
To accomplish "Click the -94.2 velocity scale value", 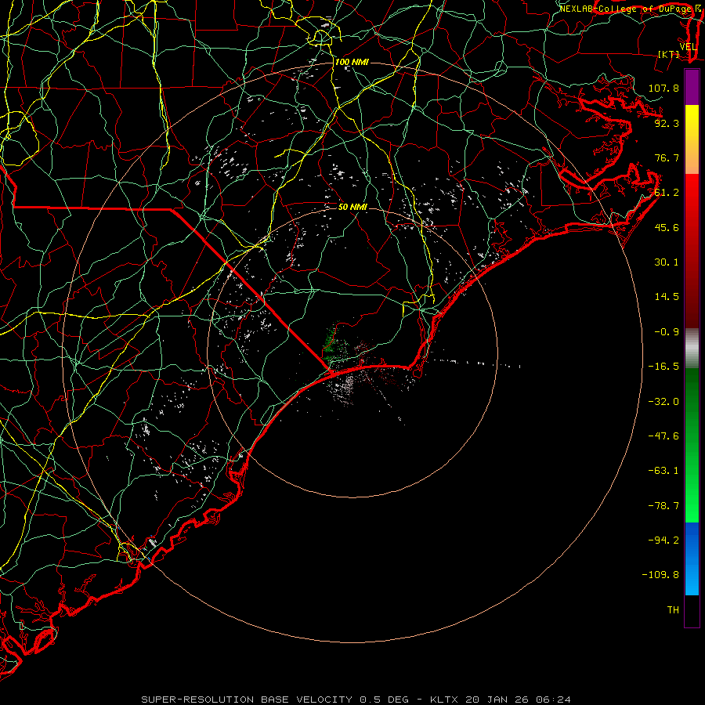I will (x=663, y=540).
